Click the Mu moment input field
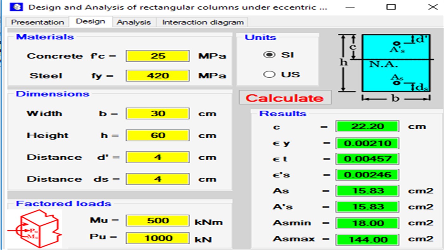The height and width of the screenshot is (250, 444). point(157,220)
